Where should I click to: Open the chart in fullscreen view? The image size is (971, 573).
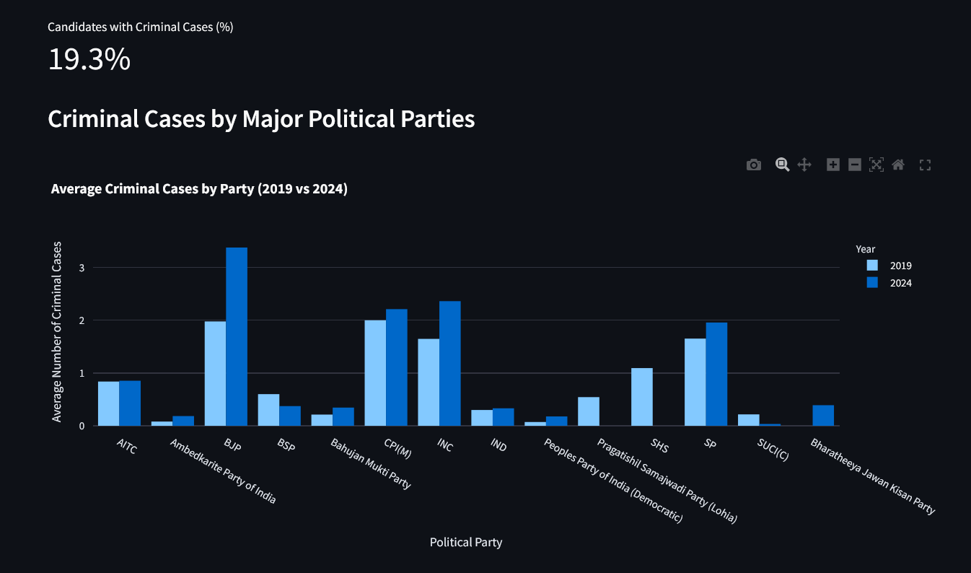pyautogui.click(x=925, y=165)
